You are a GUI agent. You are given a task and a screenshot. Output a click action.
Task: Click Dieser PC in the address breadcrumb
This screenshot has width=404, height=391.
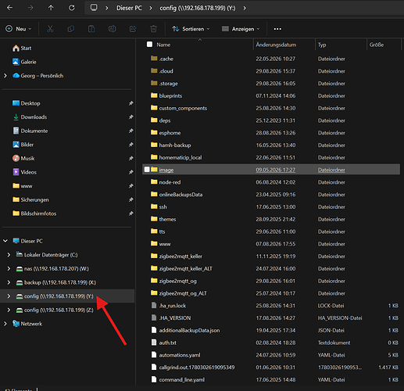129,8
